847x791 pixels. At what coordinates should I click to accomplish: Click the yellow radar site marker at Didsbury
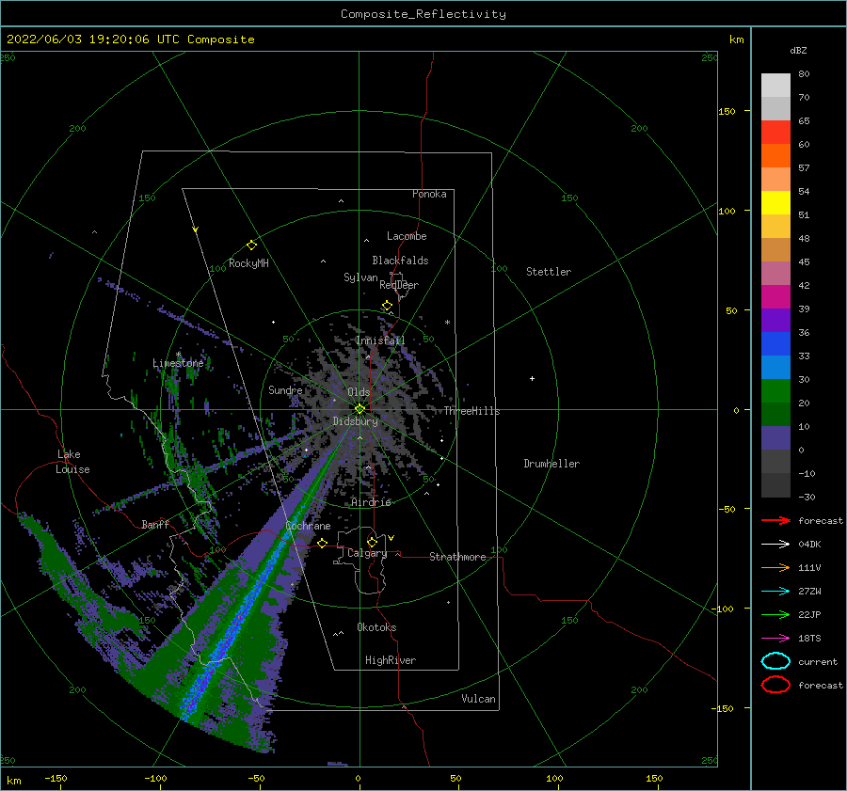360,409
